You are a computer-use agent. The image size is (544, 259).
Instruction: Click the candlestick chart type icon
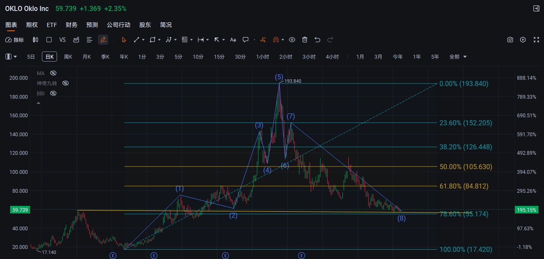coord(36,40)
